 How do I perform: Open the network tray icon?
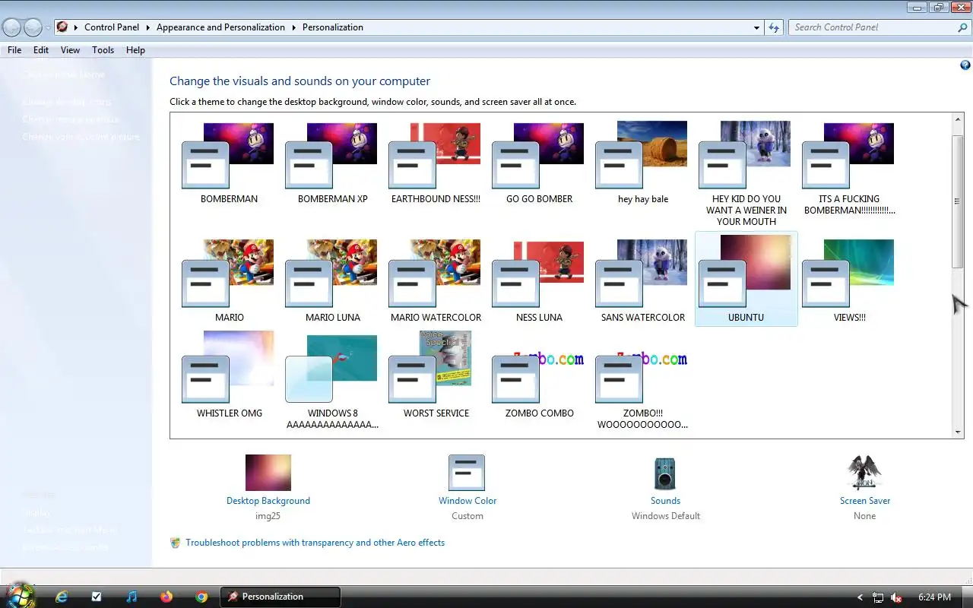[878, 597]
